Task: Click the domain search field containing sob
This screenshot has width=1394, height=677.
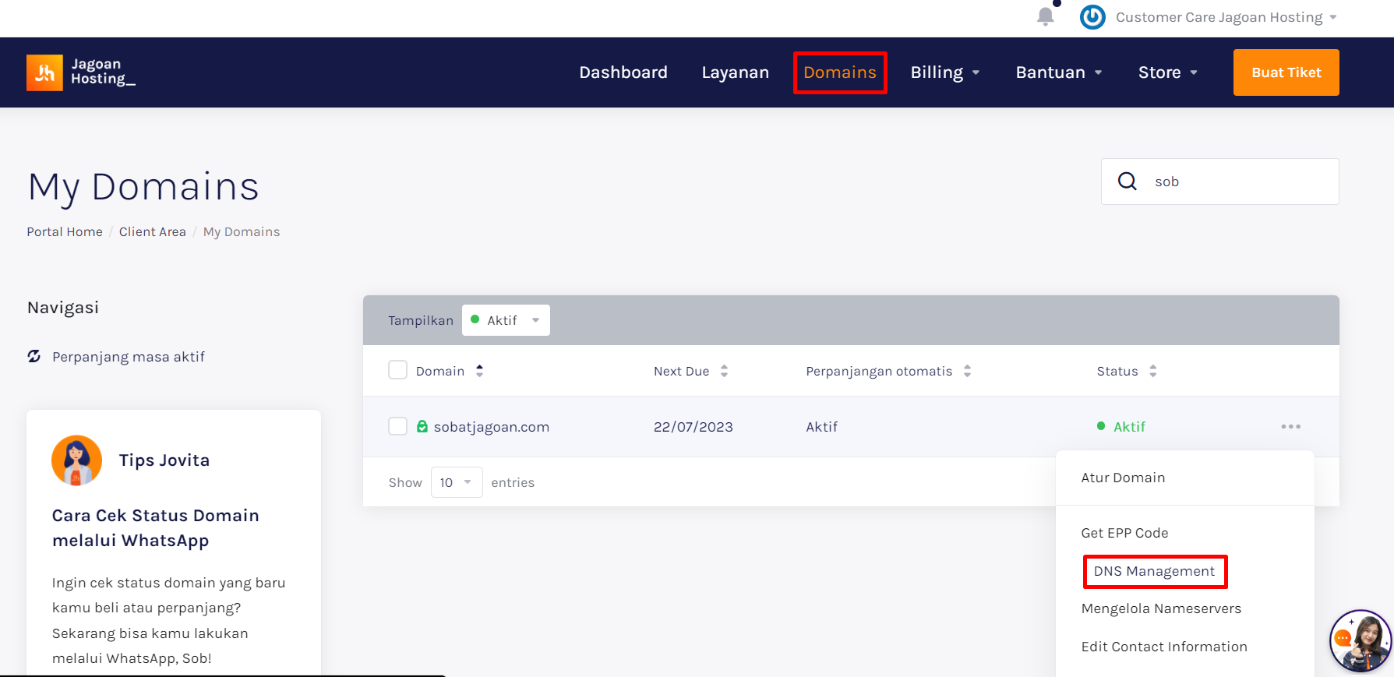Action: click(x=1219, y=182)
